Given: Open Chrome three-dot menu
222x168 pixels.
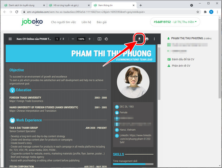Looking at the screenshot, I should [217, 12].
